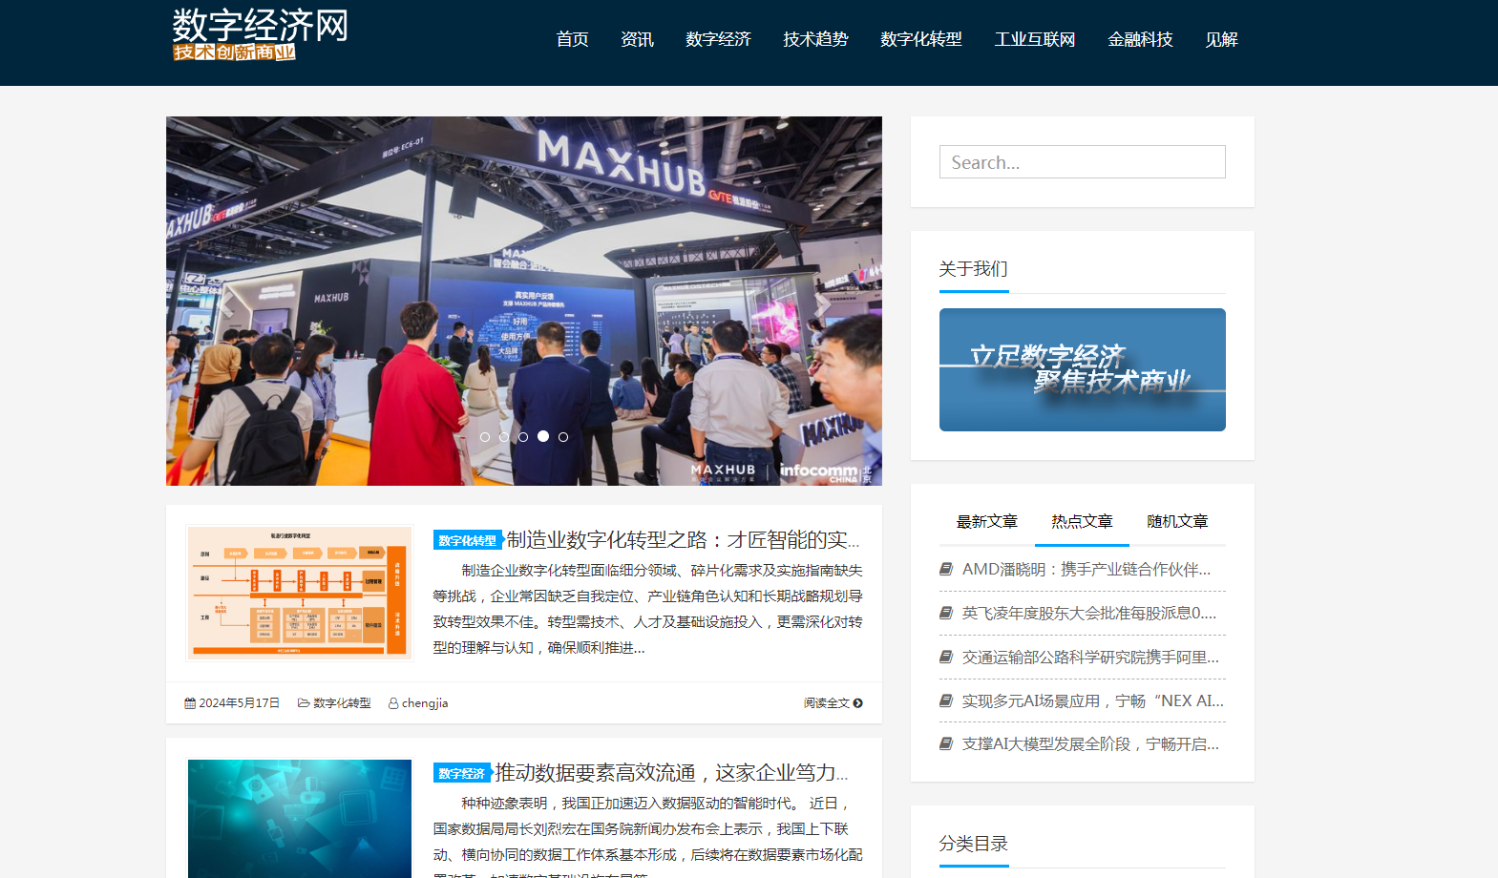Open the 交通运输部公路科学研究院 article link
1498x878 pixels.
[x=1090, y=658]
